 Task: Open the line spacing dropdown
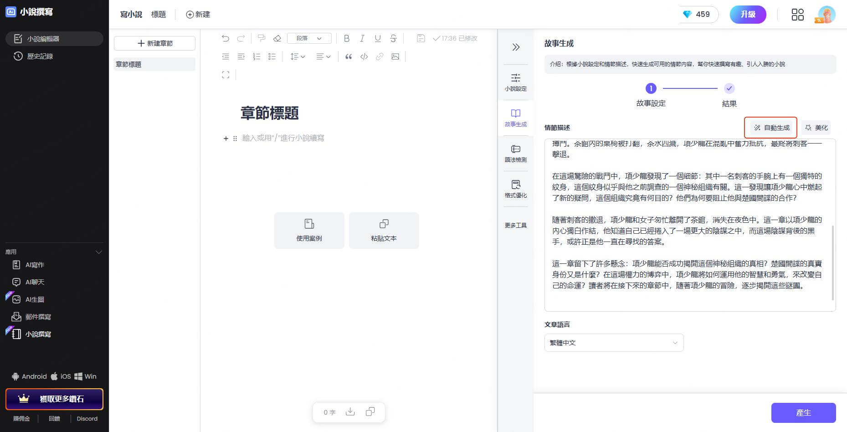(298, 57)
